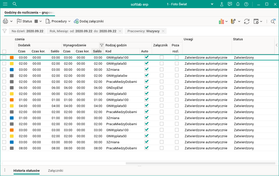Image resolution: width=279 pixels, height=176 pixels.
Task: Click the refresh data icon
Action: coord(247,21)
